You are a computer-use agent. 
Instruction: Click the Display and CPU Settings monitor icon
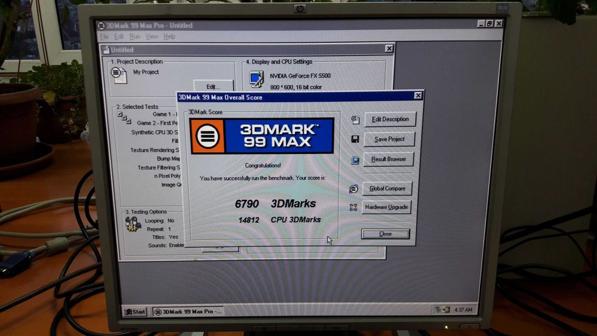256,79
